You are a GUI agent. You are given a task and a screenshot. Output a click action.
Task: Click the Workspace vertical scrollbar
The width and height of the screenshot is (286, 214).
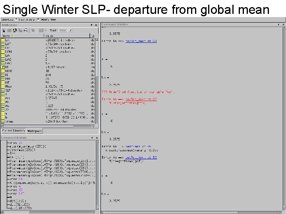point(97,81)
